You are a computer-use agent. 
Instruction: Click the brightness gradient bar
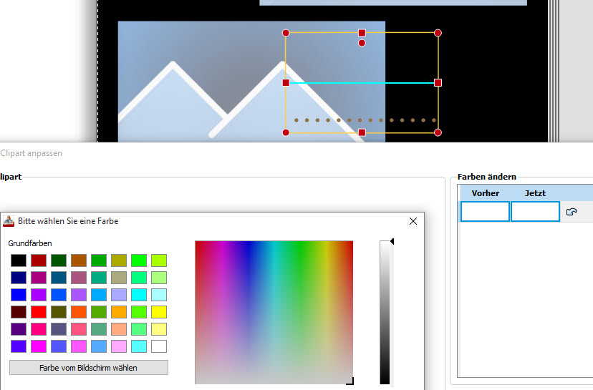[385, 313]
